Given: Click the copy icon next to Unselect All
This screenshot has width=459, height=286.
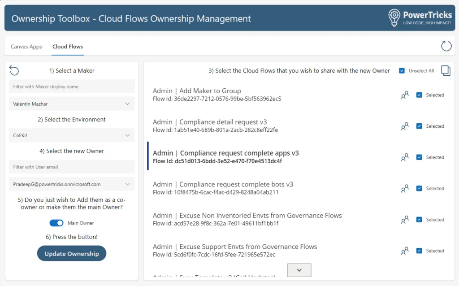Looking at the screenshot, I should (446, 70).
